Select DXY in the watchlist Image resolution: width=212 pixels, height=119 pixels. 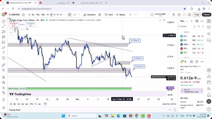pos(185,40)
